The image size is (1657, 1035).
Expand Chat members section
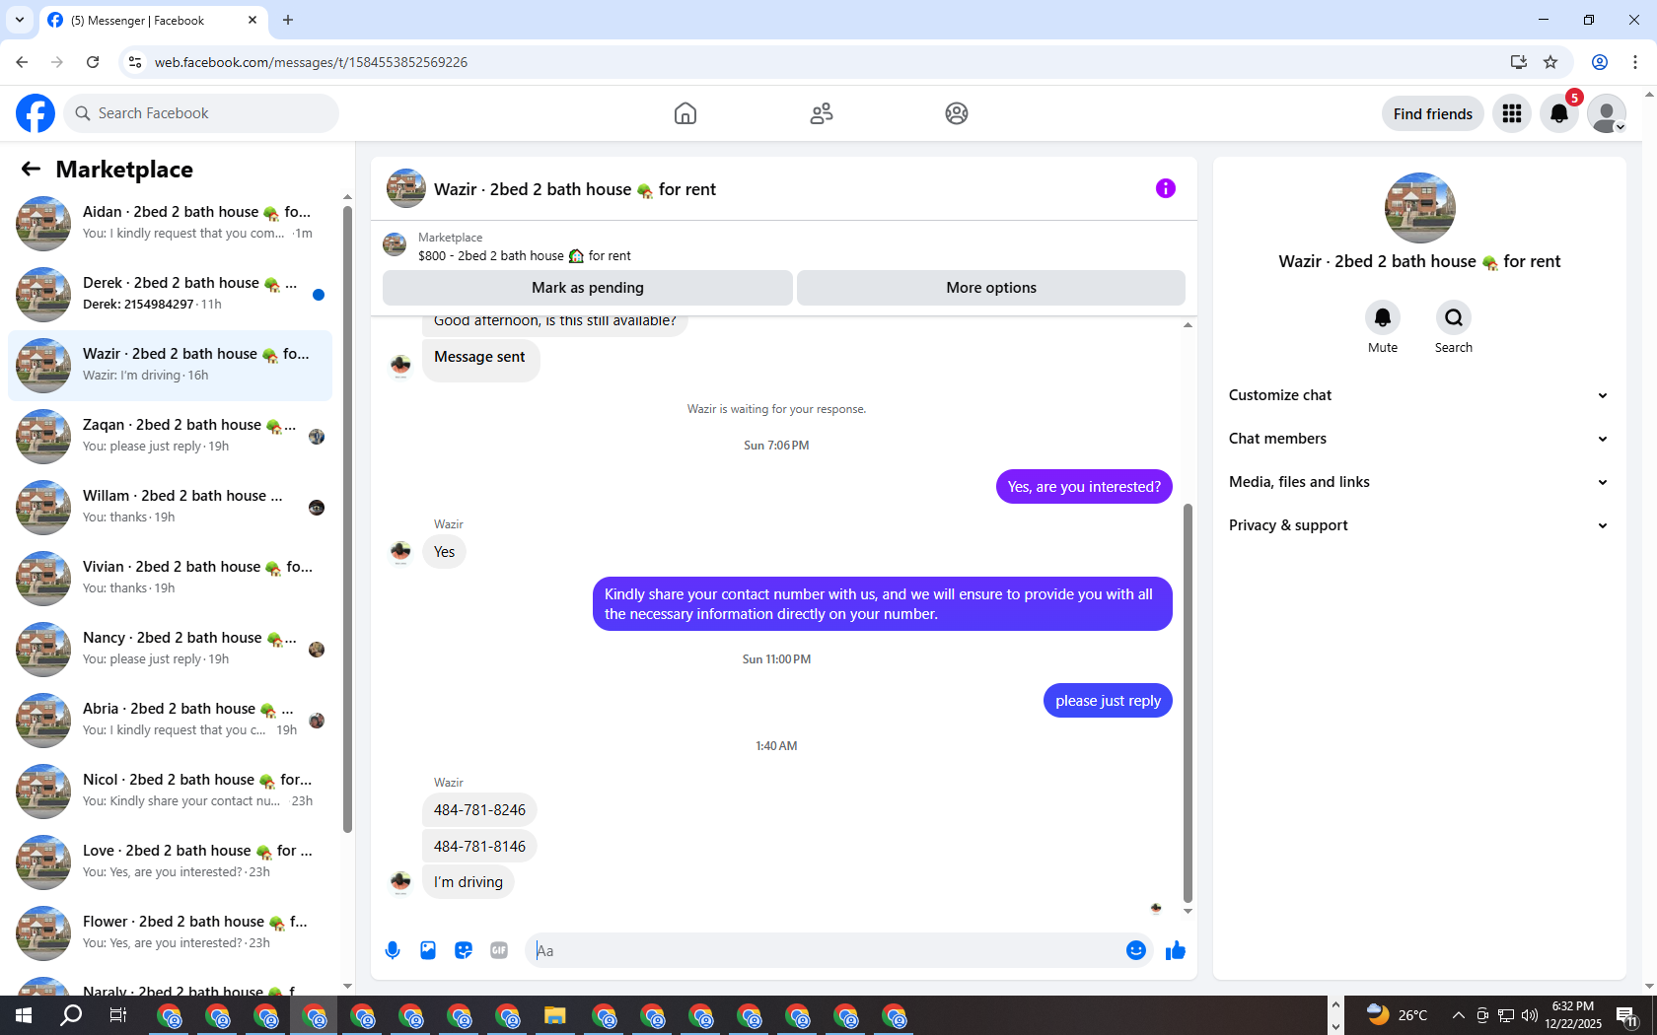1418,439
